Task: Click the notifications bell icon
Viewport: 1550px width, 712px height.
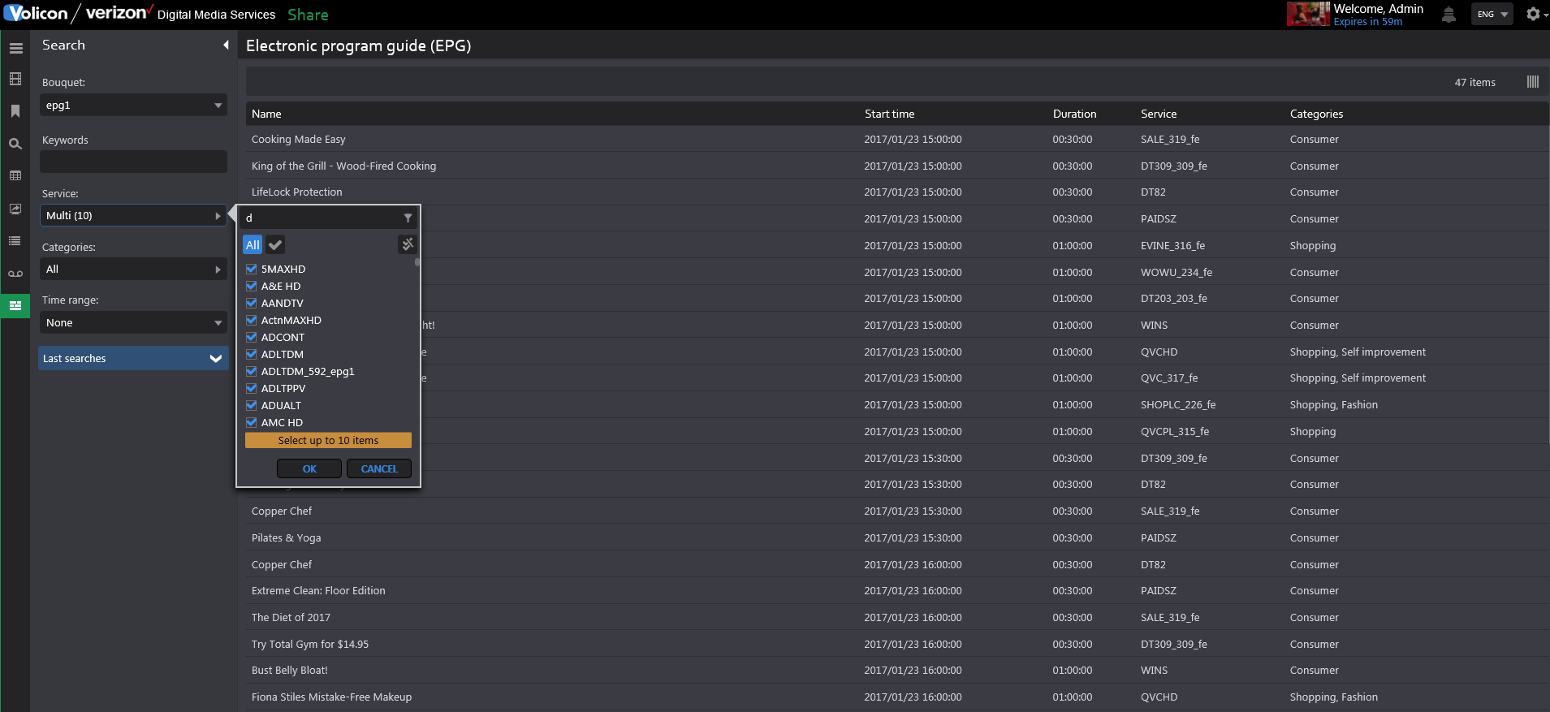Action: (x=1449, y=15)
